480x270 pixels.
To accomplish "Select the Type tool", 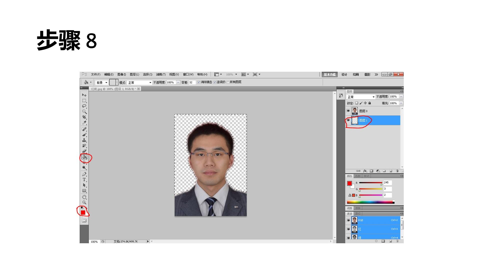I will coord(84,179).
